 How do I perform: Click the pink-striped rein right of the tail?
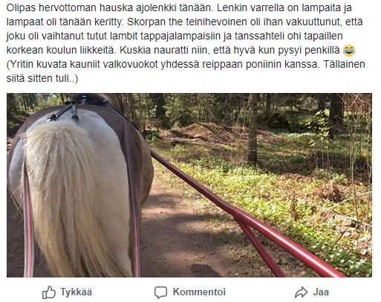[134, 199]
